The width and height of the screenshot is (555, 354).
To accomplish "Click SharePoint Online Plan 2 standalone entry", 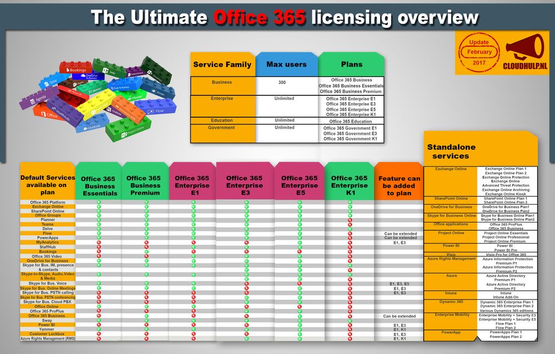I will point(506,203).
